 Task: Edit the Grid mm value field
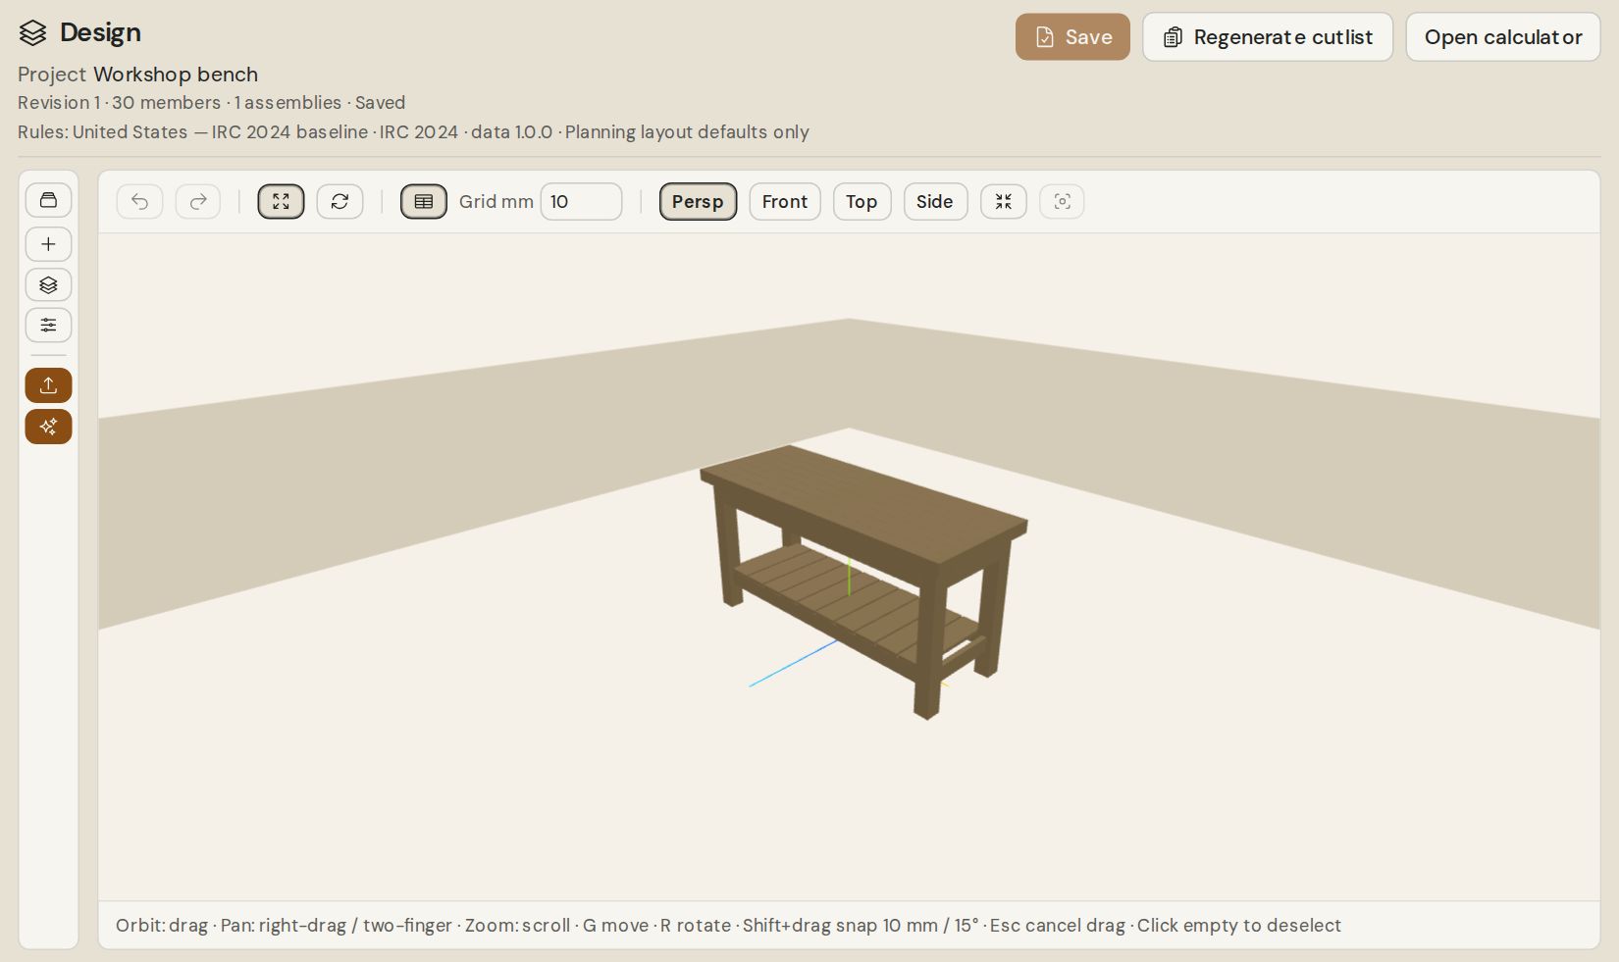click(x=581, y=202)
